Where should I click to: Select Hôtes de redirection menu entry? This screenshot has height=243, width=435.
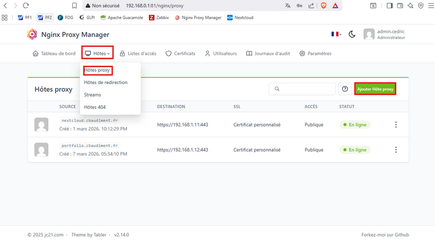(106, 83)
